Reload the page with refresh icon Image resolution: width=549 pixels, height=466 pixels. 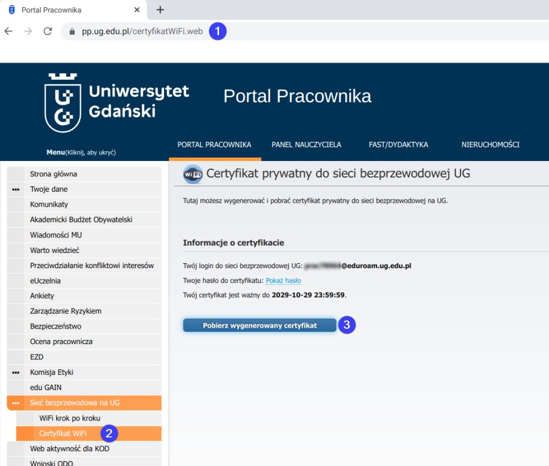[48, 31]
